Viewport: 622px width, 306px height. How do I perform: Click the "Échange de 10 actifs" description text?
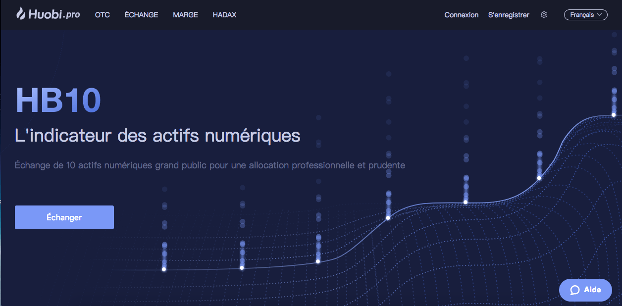(x=210, y=165)
